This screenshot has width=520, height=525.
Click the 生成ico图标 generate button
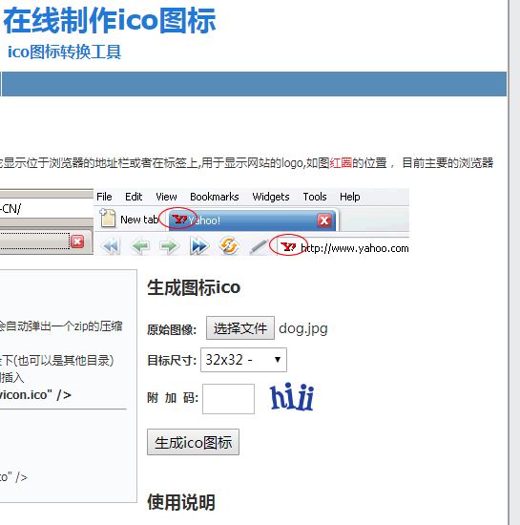pyautogui.click(x=193, y=442)
